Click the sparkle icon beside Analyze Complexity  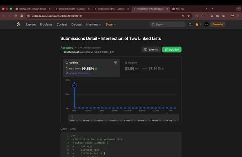click(x=67, y=73)
